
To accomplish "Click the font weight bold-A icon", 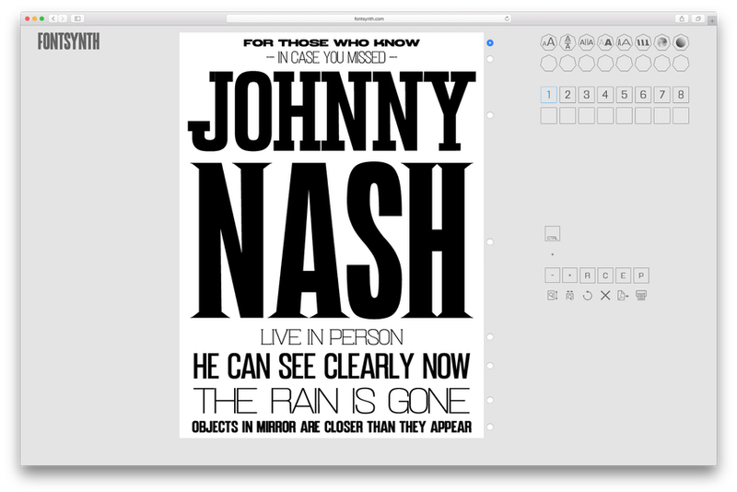I will (x=605, y=42).
